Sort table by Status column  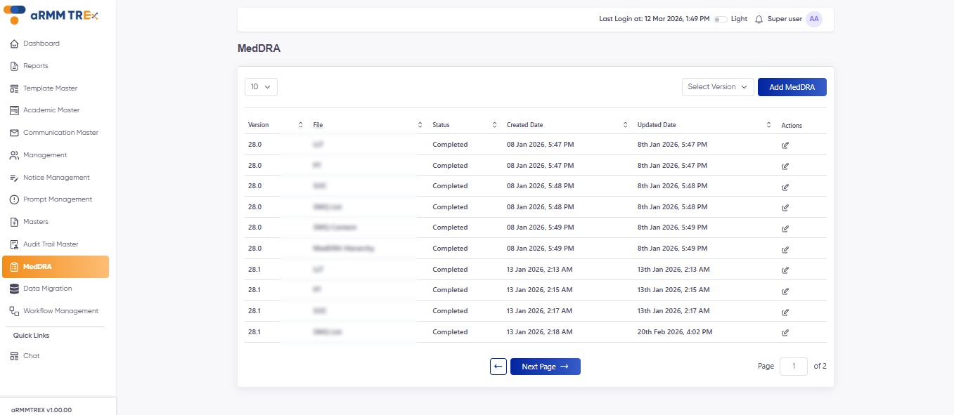click(494, 125)
